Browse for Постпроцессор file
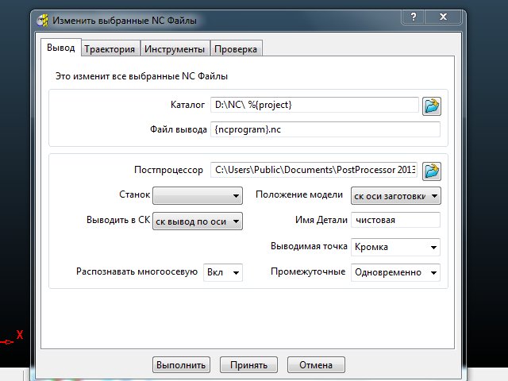This screenshot has height=381, width=508. pos(431,170)
